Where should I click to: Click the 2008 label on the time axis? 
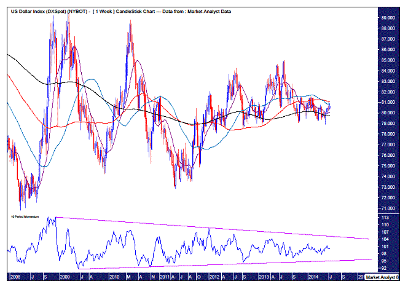(15, 277)
